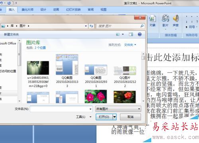The width and height of the screenshot is (199, 143).
Task: Click the 打开(O) open button
Action: 104,117
